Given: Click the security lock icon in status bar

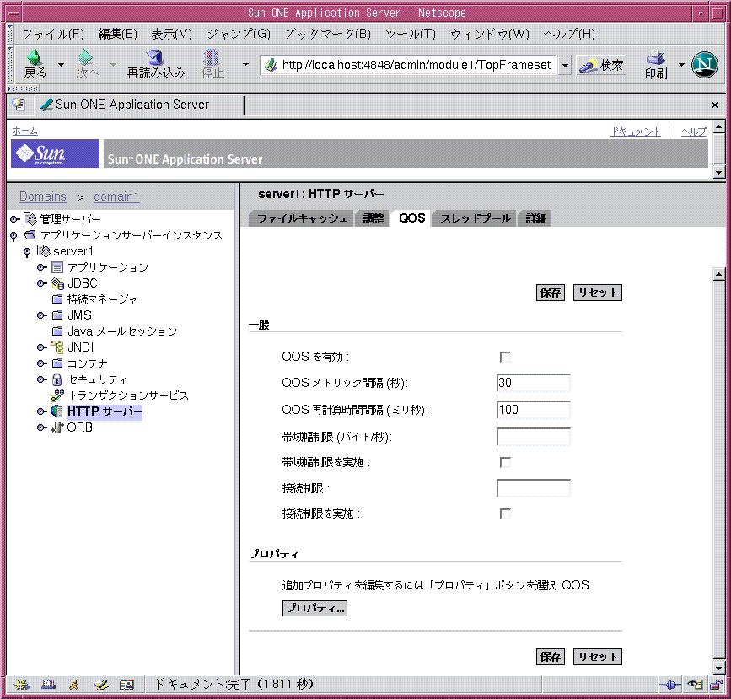Looking at the screenshot, I should [716, 685].
